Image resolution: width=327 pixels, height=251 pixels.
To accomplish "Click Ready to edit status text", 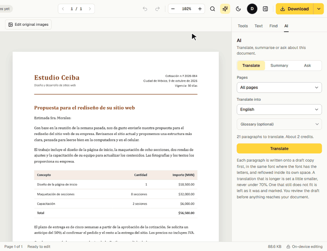I will (39, 247).
